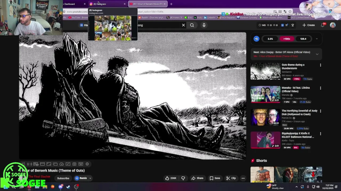Open the more actions ellipsis below the video
Image resolution: width=341 pixels, height=191 pixels.
pyautogui.click(x=243, y=178)
